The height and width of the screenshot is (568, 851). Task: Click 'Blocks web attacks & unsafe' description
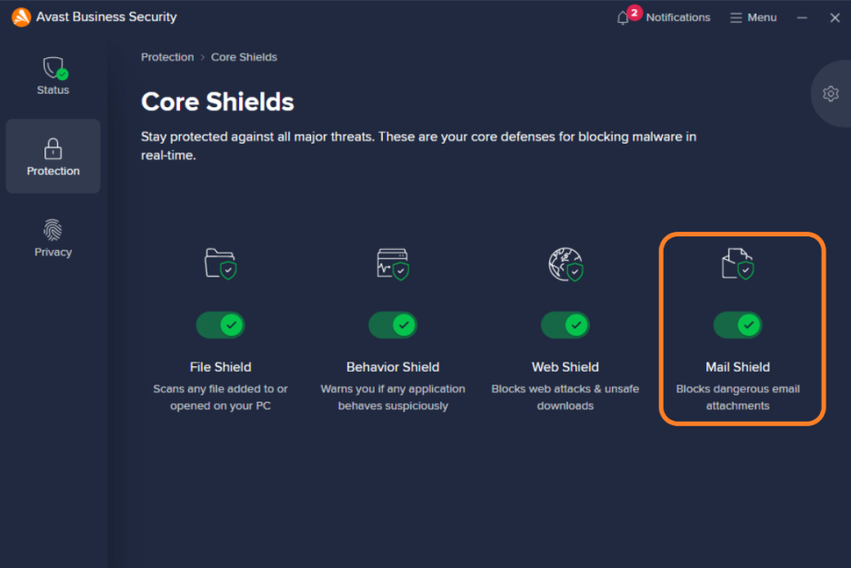(566, 397)
